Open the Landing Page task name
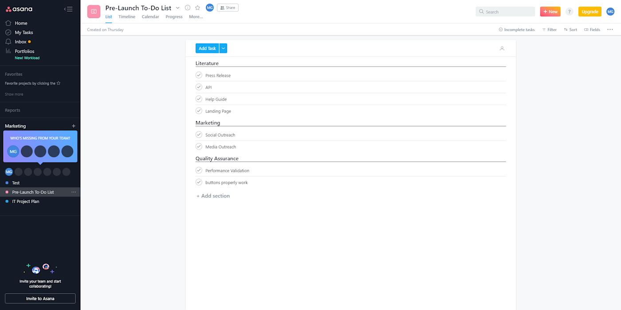This screenshot has height=310, width=621. 218,111
